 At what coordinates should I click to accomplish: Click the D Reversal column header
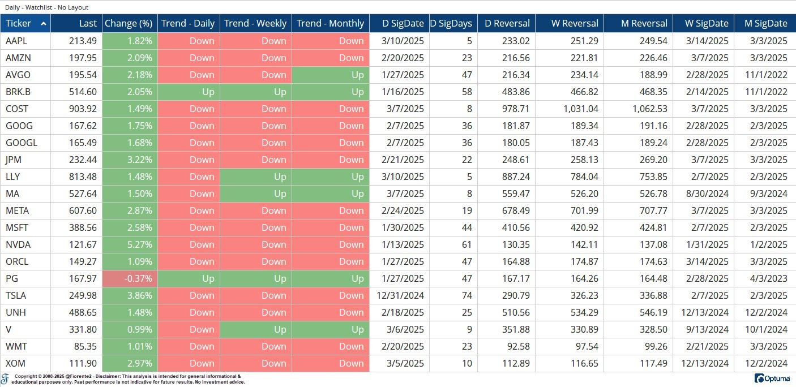[506, 23]
